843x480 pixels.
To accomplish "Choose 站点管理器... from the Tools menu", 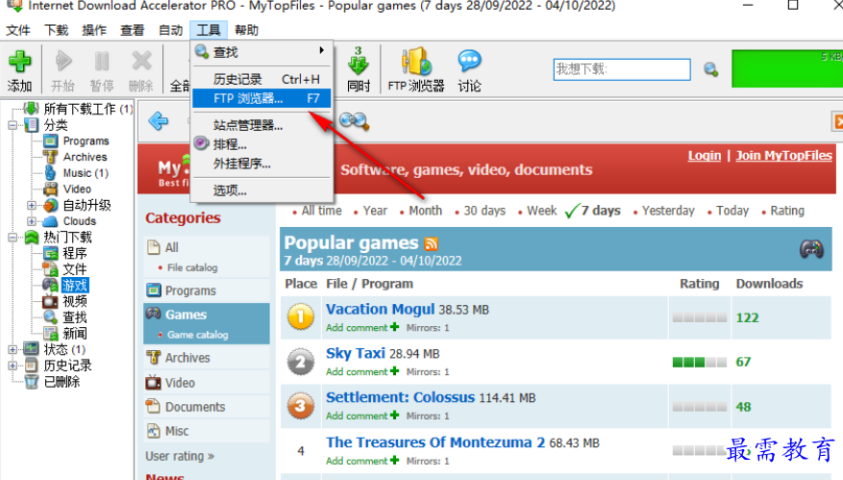I will coord(261,125).
